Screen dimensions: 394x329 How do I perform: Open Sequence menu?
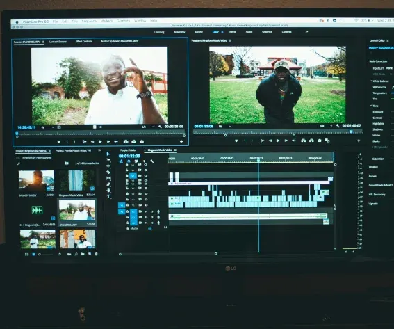coord(89,21)
